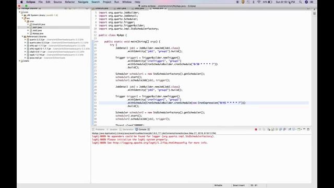Select MyApp.java in Package Explorer
Viewport: 334px width, 188px height.
(x=38, y=33)
